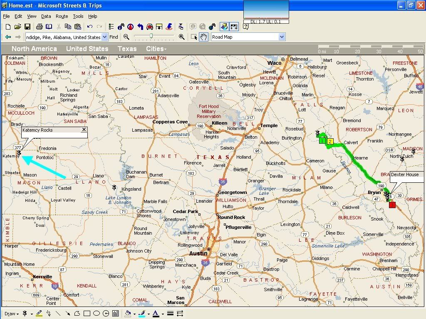The width and height of the screenshot is (426, 319).
Task: Click the red circle compass icon
Action: pyautogui.click(x=131, y=27)
